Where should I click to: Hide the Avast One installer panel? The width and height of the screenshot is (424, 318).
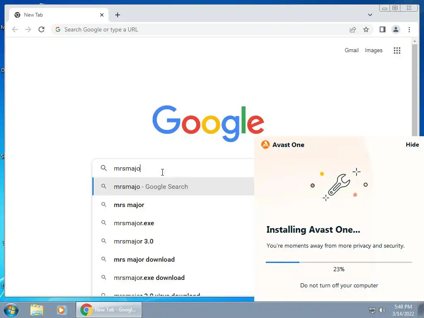point(412,145)
